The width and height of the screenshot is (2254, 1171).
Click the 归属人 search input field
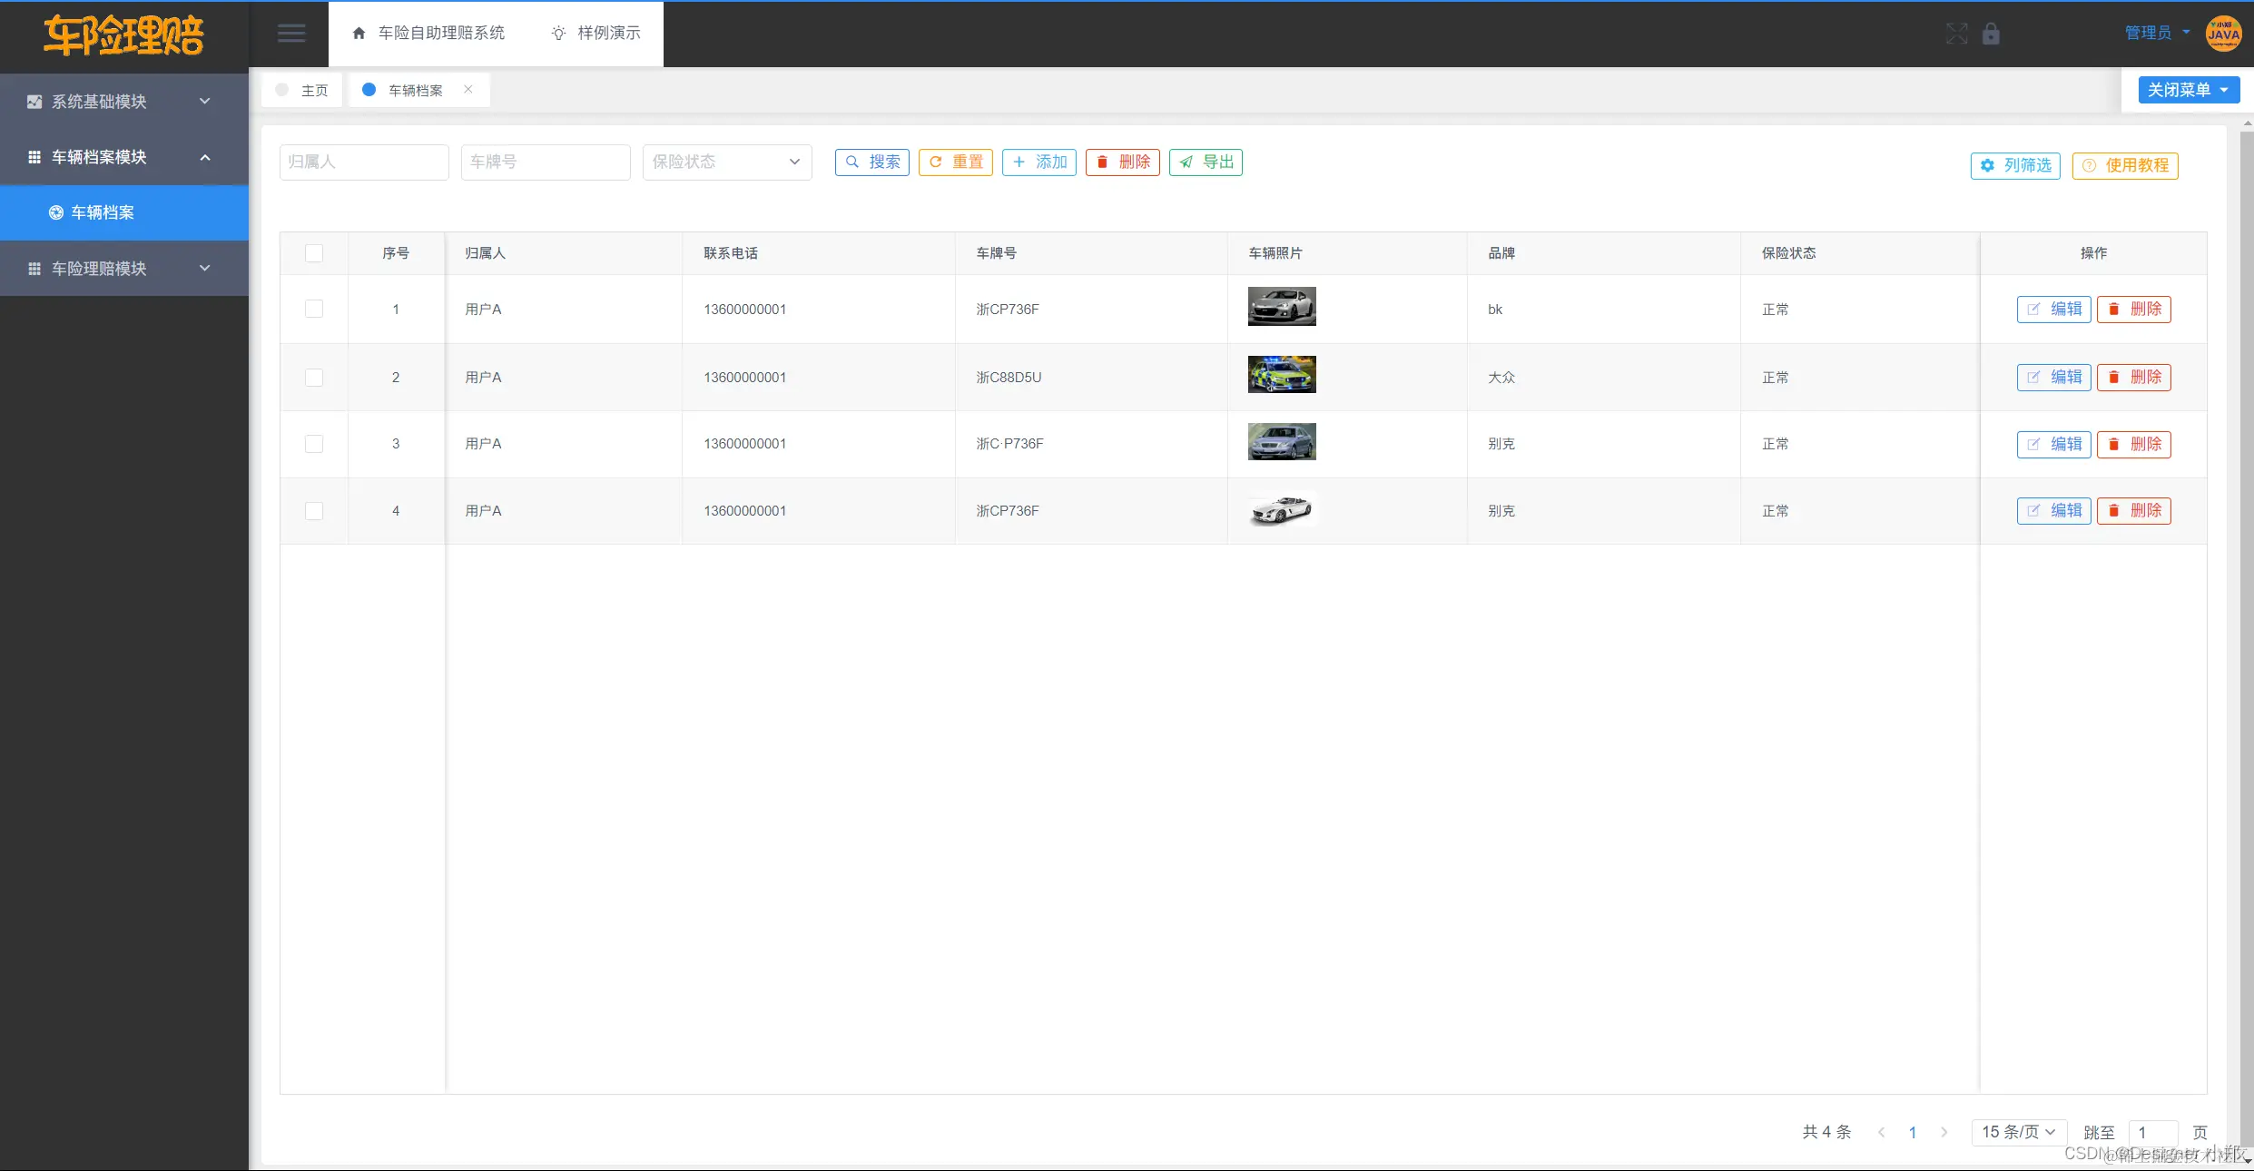363,162
